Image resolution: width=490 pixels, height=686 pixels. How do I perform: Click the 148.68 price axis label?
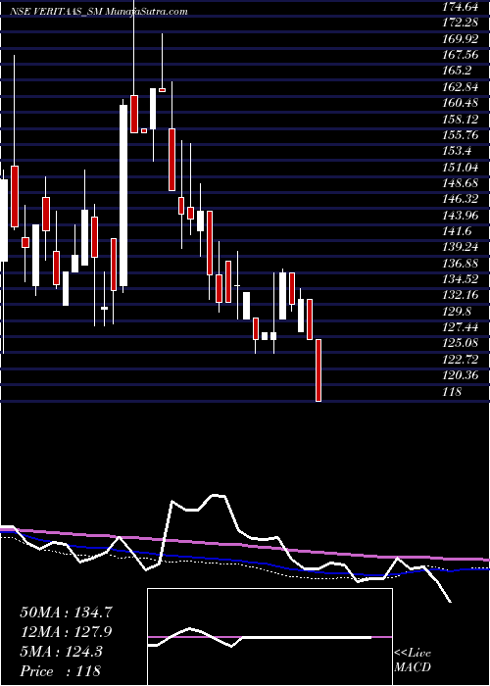(x=459, y=183)
